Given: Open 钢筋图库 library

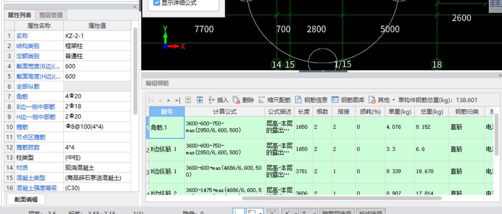Looking at the screenshot, I should click(x=348, y=100).
